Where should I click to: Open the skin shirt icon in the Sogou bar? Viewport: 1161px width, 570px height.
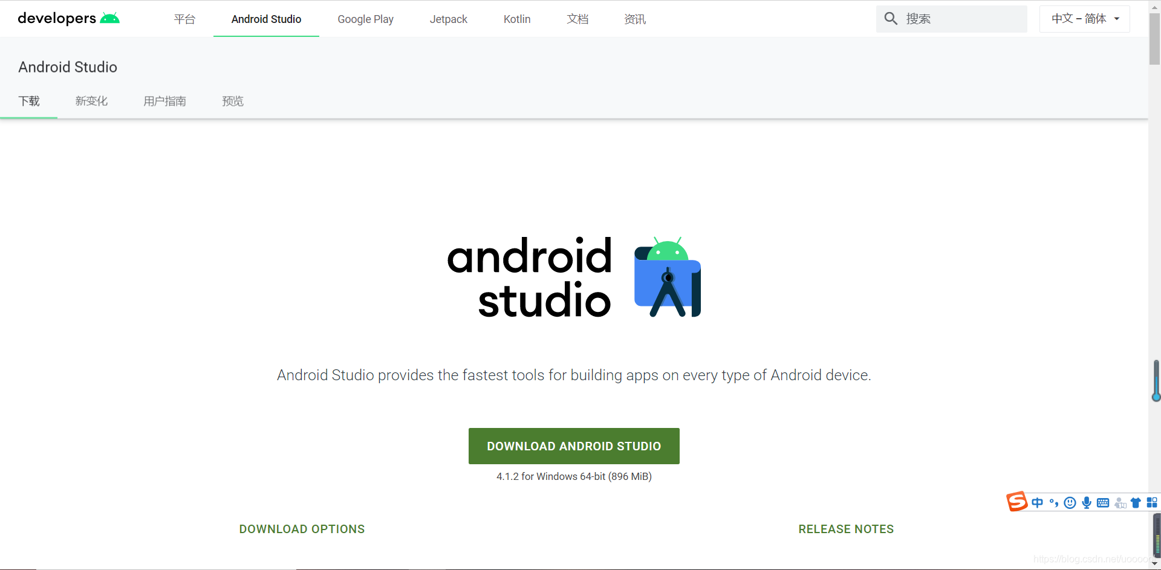pos(1136,502)
